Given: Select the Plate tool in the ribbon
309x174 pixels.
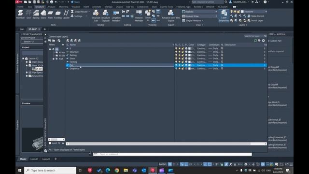Looking at the screenshot, I should [50, 14].
